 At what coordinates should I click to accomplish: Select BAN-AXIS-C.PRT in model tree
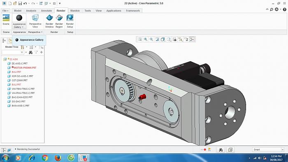[x=21, y=106]
